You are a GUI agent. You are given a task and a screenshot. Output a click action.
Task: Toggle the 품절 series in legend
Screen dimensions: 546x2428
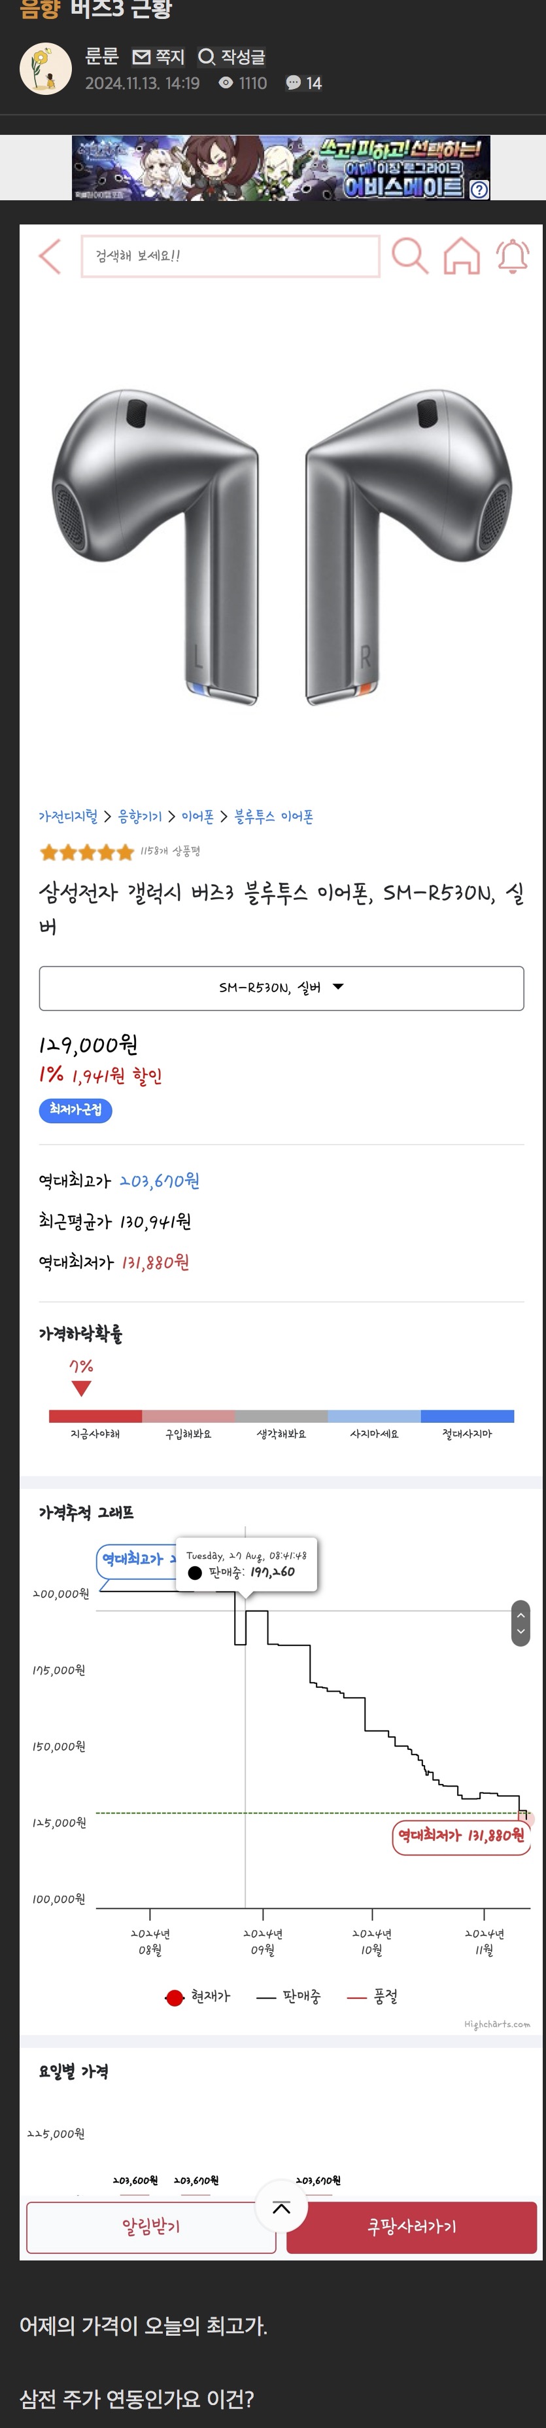[x=373, y=1996]
